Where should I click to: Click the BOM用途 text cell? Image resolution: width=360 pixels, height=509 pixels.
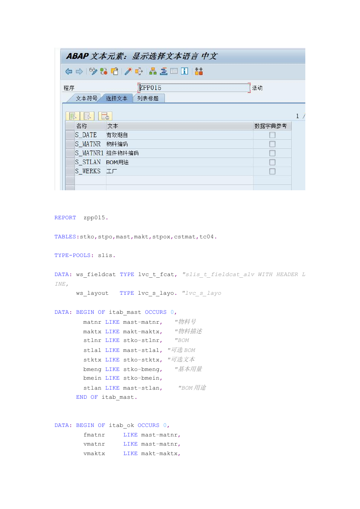coord(180,162)
